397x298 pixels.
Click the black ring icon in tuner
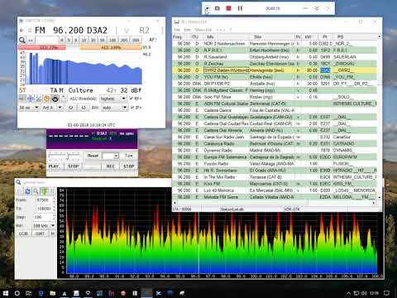pyautogui.click(x=55, y=99)
